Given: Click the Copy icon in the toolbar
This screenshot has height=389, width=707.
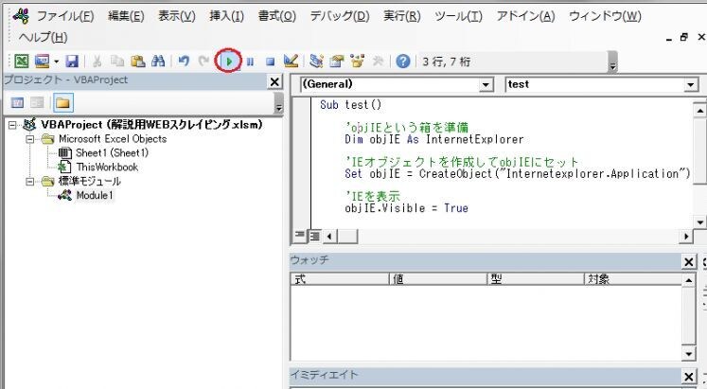Looking at the screenshot, I should pyautogui.click(x=117, y=62).
